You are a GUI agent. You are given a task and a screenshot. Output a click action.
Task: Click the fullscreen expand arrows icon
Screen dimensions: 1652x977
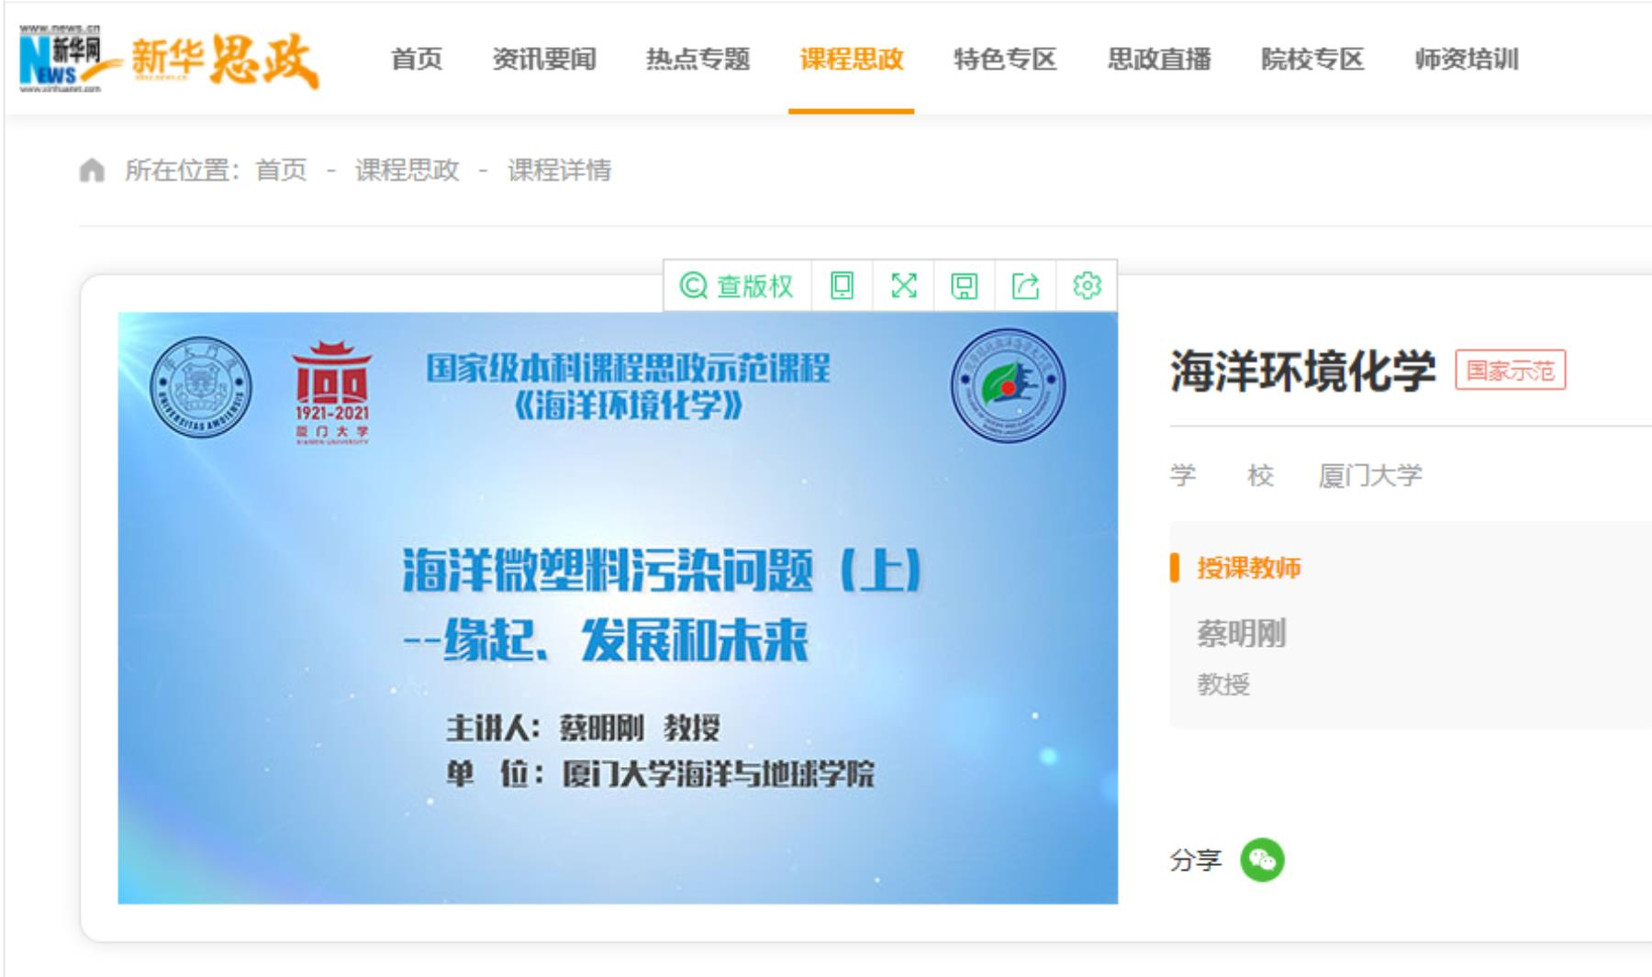click(x=904, y=286)
